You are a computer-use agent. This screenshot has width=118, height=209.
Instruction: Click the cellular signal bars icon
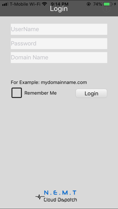5,4
